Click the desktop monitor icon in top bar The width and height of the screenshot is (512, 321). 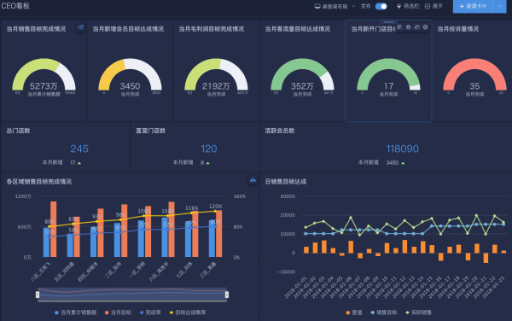317,6
